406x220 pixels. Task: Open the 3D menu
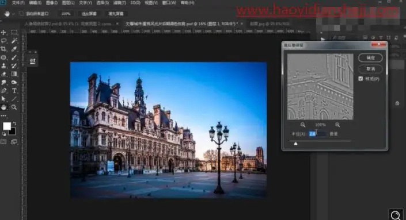click(135, 2)
